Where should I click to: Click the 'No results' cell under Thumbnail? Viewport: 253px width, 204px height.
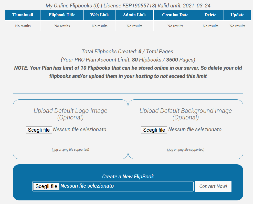click(23, 26)
